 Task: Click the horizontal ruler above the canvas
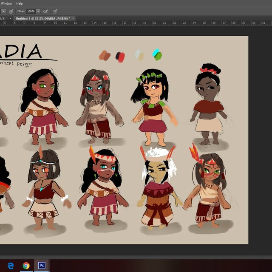pos(127,23)
